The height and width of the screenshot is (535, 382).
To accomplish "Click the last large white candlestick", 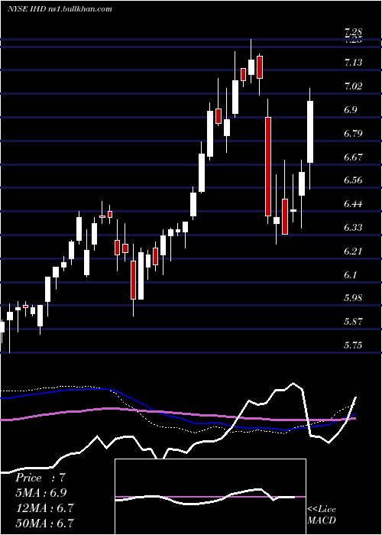I will (x=310, y=131).
